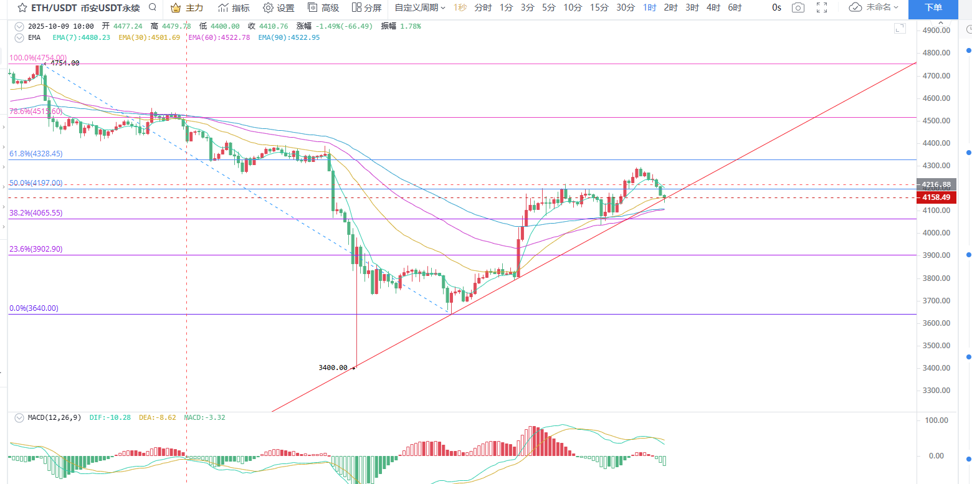Click the 振幅 1.78% value
972x484 pixels.
pyautogui.click(x=401, y=26)
